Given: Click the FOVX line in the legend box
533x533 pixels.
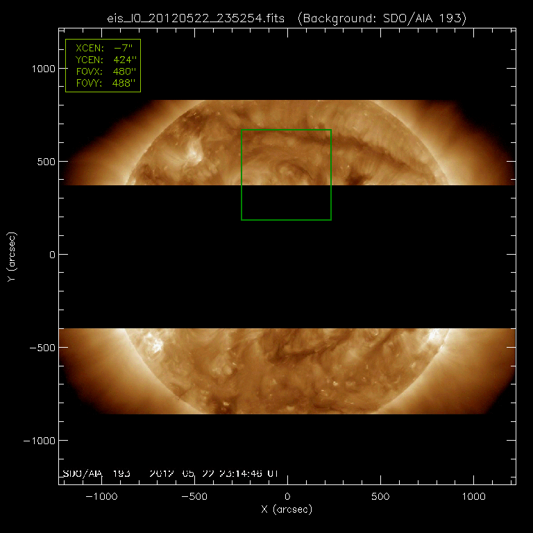Looking at the screenshot, I should [103, 71].
